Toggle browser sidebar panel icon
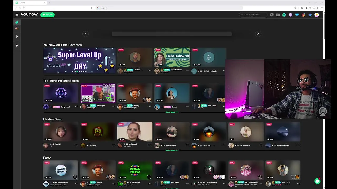 306,8
